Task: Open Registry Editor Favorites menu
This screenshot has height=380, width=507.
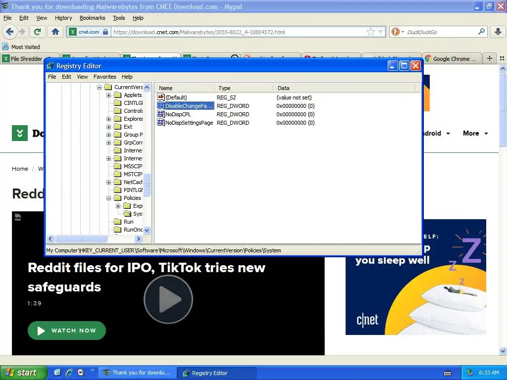Action: tap(105, 77)
